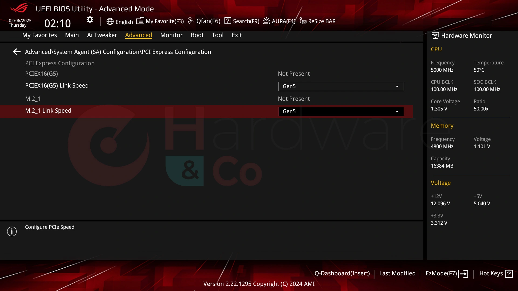This screenshot has width=518, height=291.
Task: Select M.2_1 Link Speed row label
Action: (48, 111)
